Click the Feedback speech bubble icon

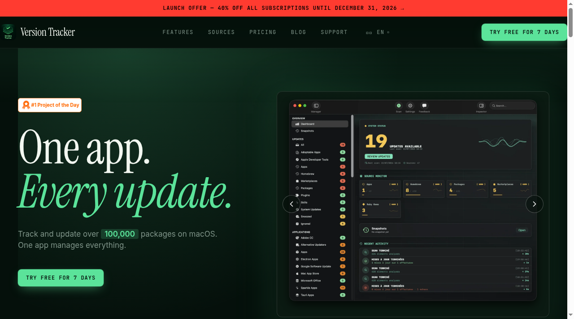pyautogui.click(x=424, y=106)
